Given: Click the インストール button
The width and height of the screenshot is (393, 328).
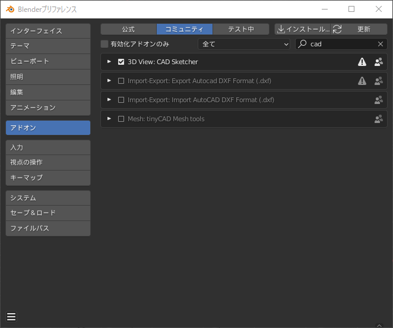Looking at the screenshot, I should [303, 29].
